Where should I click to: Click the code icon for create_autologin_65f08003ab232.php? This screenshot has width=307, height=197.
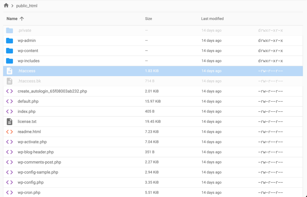[9, 91]
